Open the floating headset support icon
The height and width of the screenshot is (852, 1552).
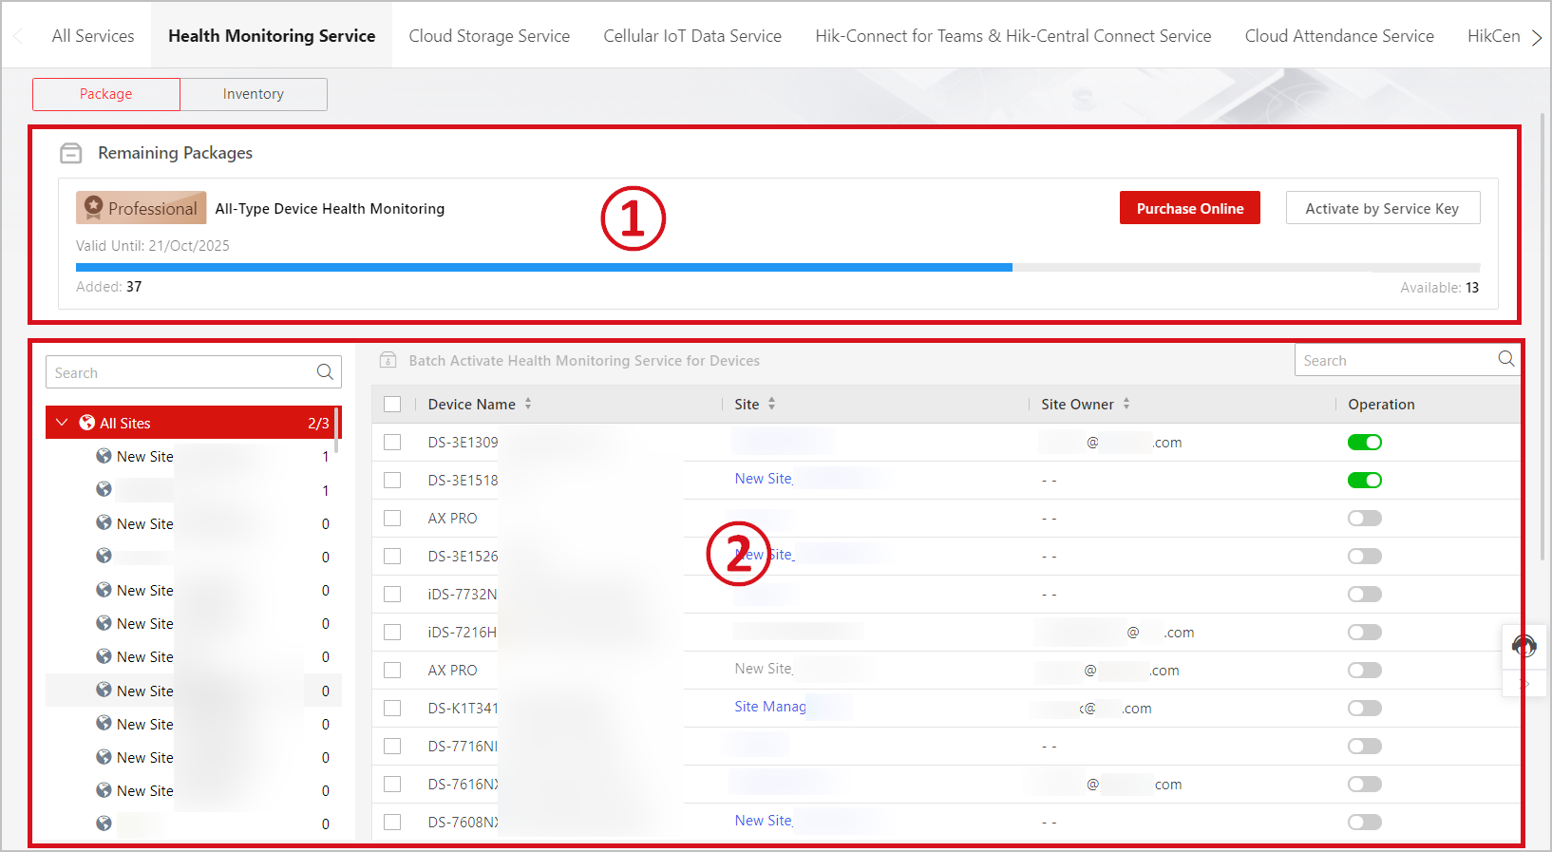[1524, 646]
